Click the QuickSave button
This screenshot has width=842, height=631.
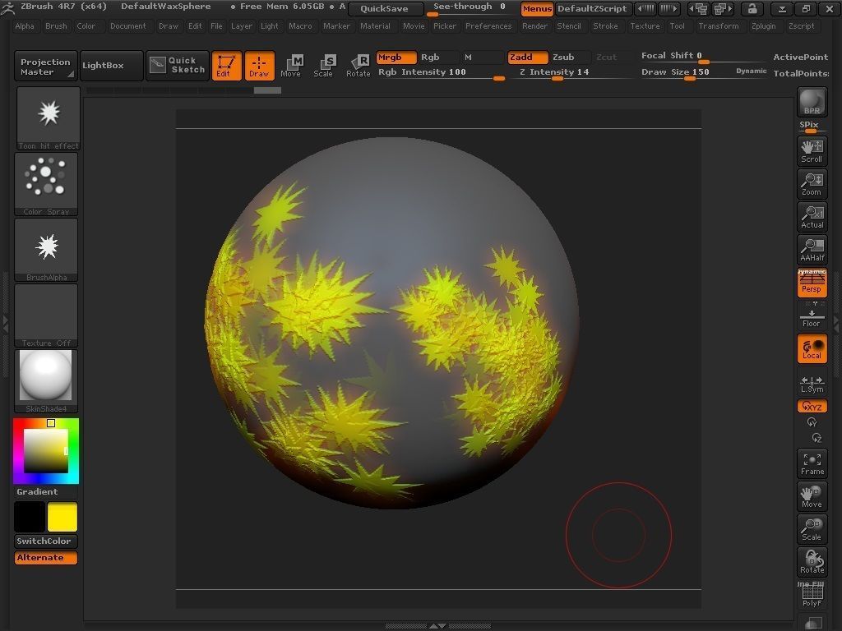pos(383,8)
